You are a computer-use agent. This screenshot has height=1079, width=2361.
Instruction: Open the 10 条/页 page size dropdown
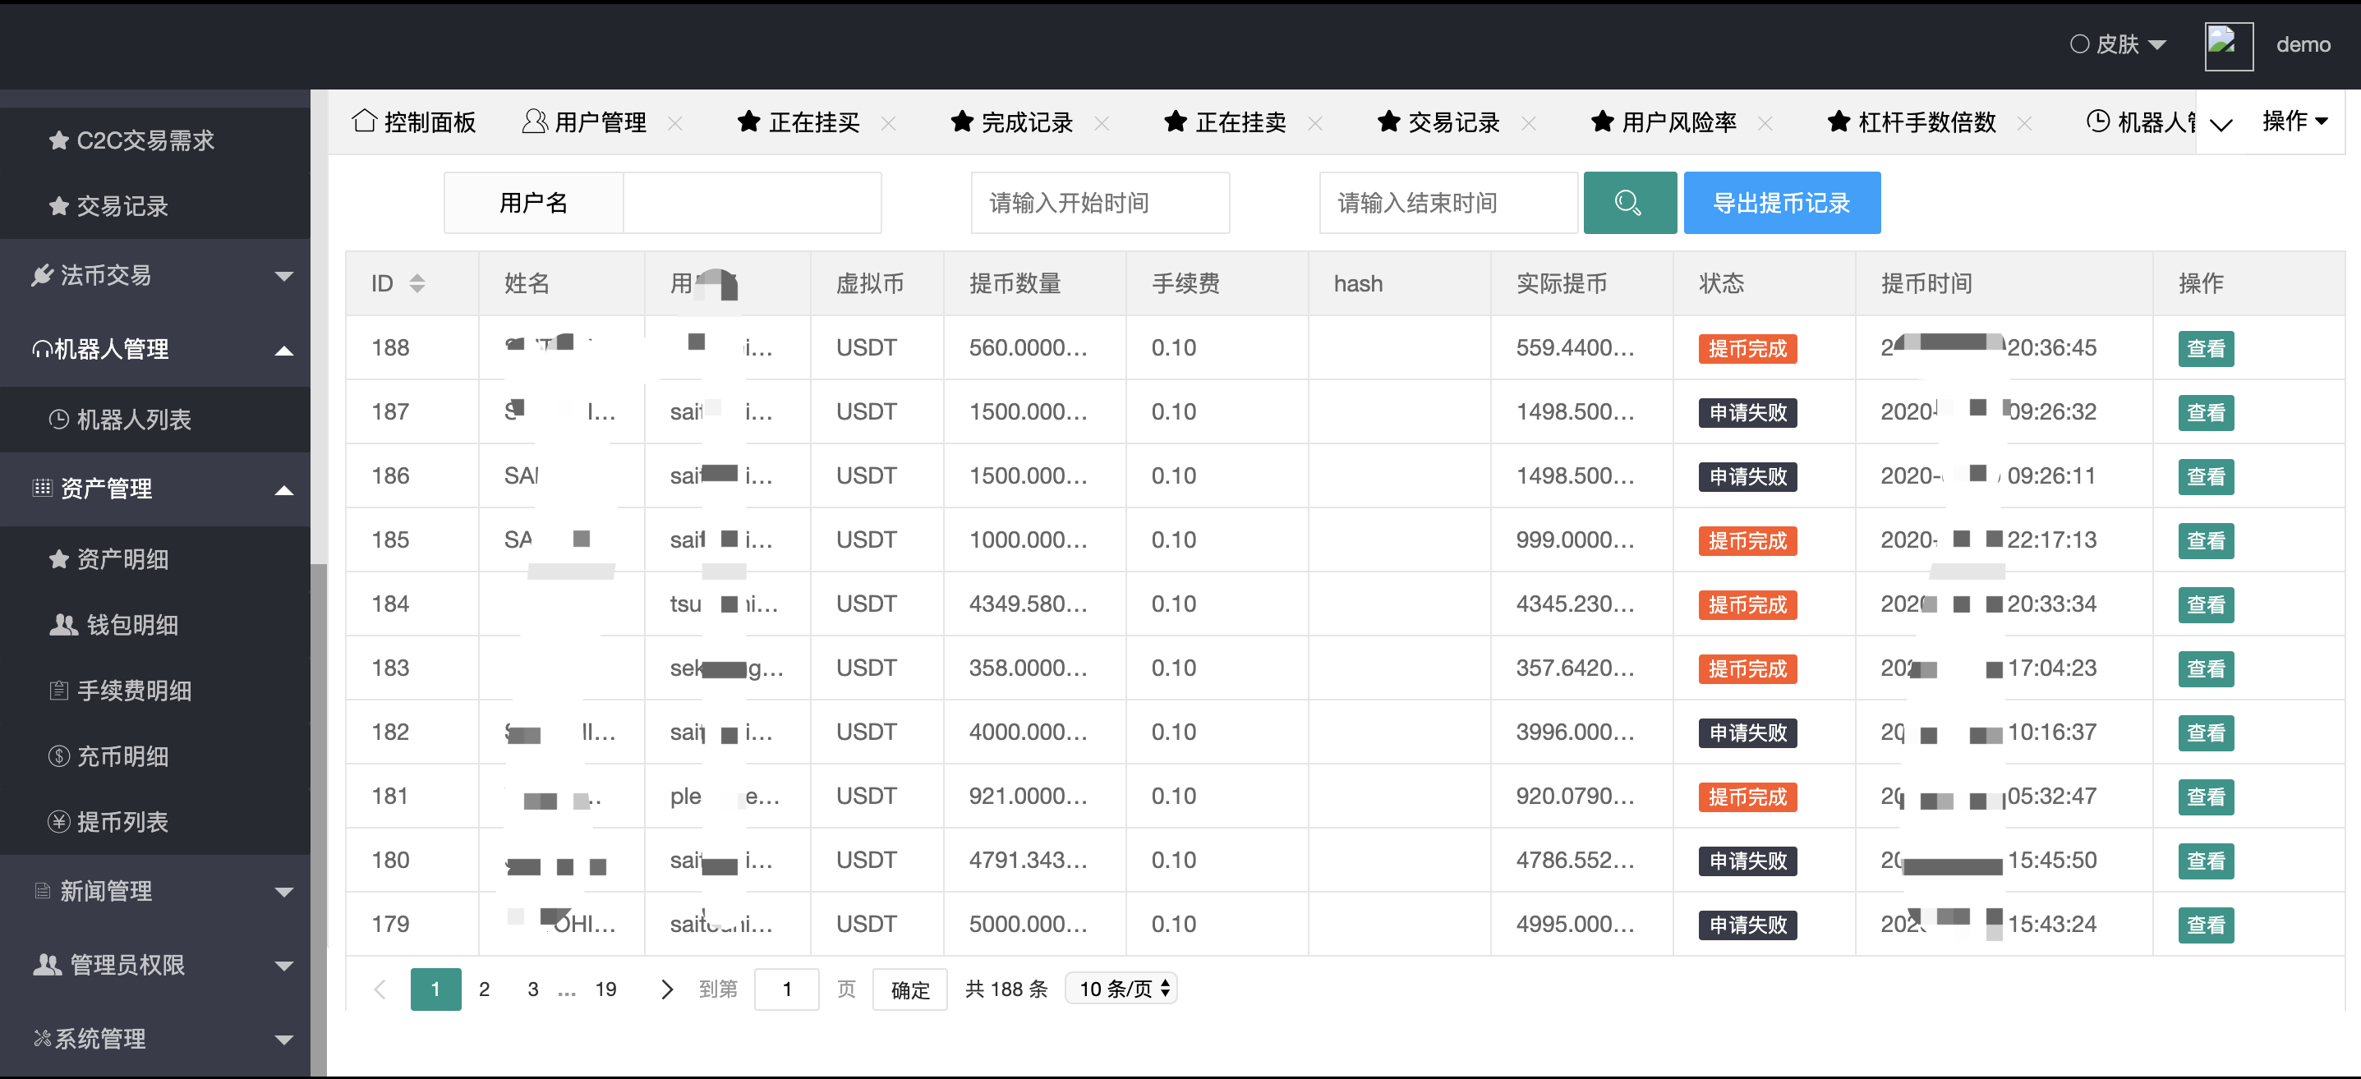tap(1122, 989)
